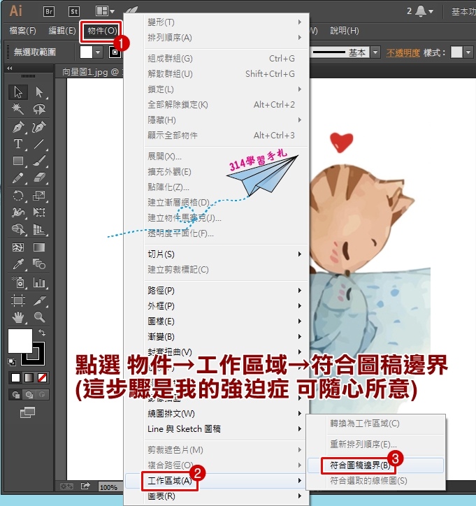Swap fill and stroke colors
Viewport: 476px width, 506px height.
pos(42,333)
